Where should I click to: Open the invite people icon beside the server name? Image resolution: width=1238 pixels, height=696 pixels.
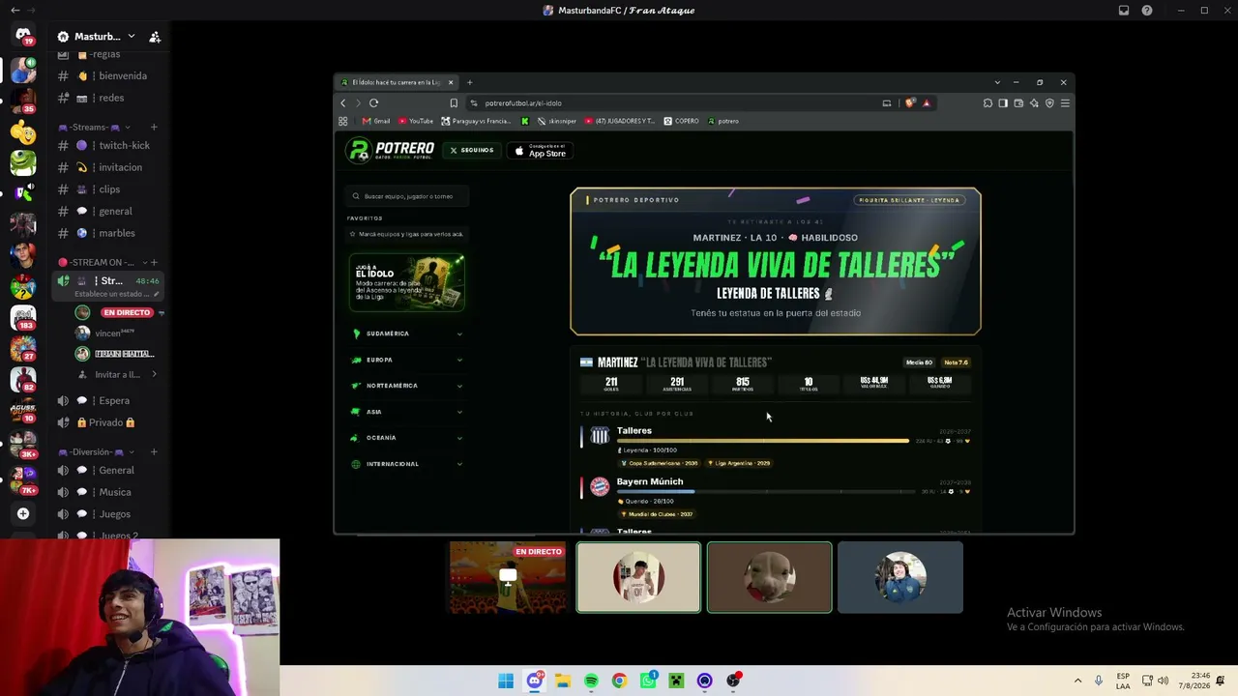155,37
